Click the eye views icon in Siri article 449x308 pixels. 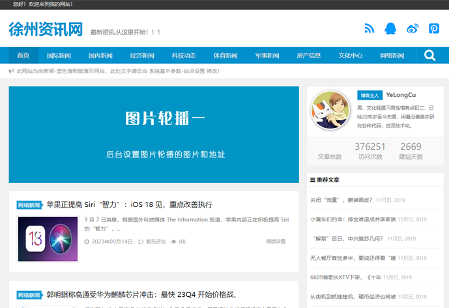tap(173, 242)
